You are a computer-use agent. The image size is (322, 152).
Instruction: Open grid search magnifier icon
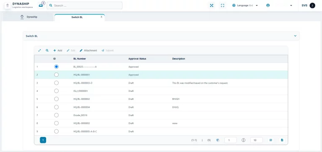click(x=47, y=51)
